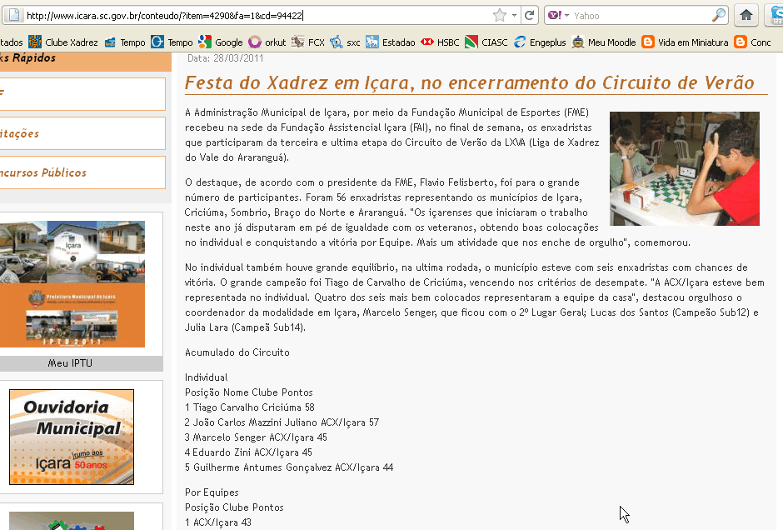783x530 pixels.
Task: Click the search magnifier icon
Action: (x=718, y=16)
